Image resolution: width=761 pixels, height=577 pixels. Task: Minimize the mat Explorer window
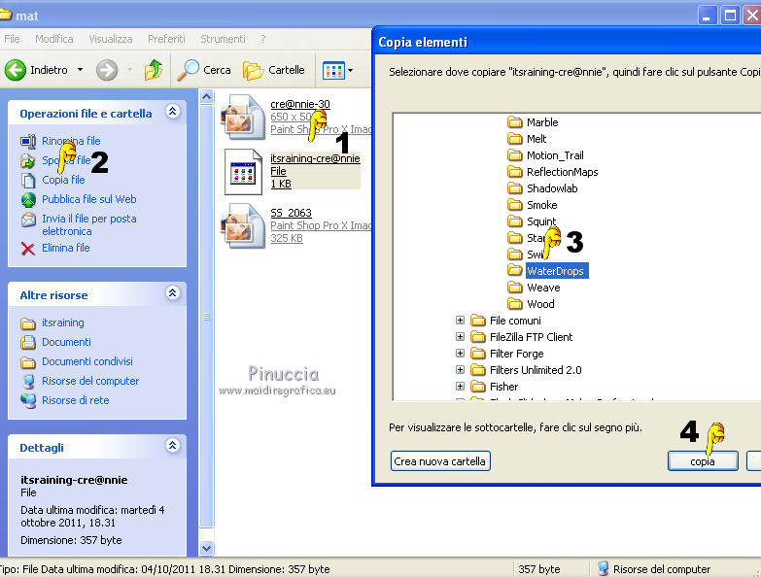[708, 16]
